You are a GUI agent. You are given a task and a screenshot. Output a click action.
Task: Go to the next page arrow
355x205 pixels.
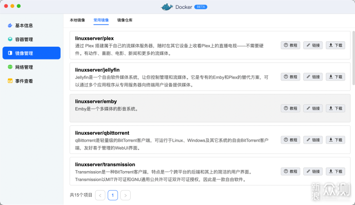[125, 195]
